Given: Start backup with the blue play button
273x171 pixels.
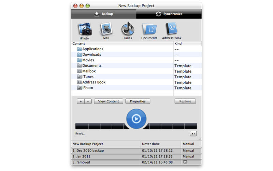Looking at the screenshot, I should [136, 119].
